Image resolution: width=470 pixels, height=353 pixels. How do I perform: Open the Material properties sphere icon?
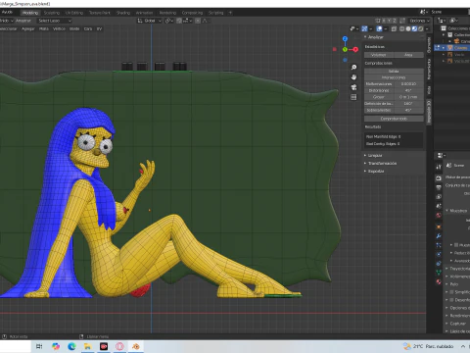coord(439,281)
